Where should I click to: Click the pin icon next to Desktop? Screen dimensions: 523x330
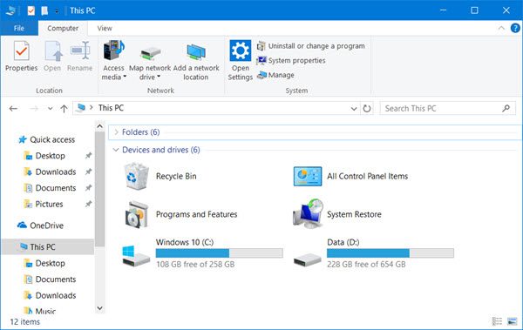point(88,156)
